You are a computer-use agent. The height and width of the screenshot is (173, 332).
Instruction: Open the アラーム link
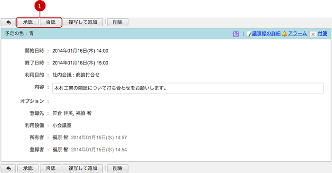point(297,34)
